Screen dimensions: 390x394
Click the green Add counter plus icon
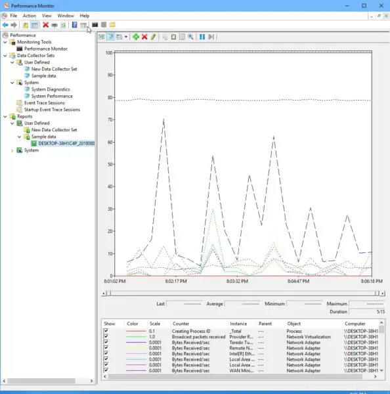point(136,37)
